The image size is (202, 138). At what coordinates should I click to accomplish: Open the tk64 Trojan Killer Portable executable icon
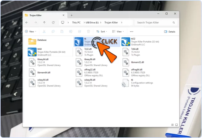(x=32, y=52)
